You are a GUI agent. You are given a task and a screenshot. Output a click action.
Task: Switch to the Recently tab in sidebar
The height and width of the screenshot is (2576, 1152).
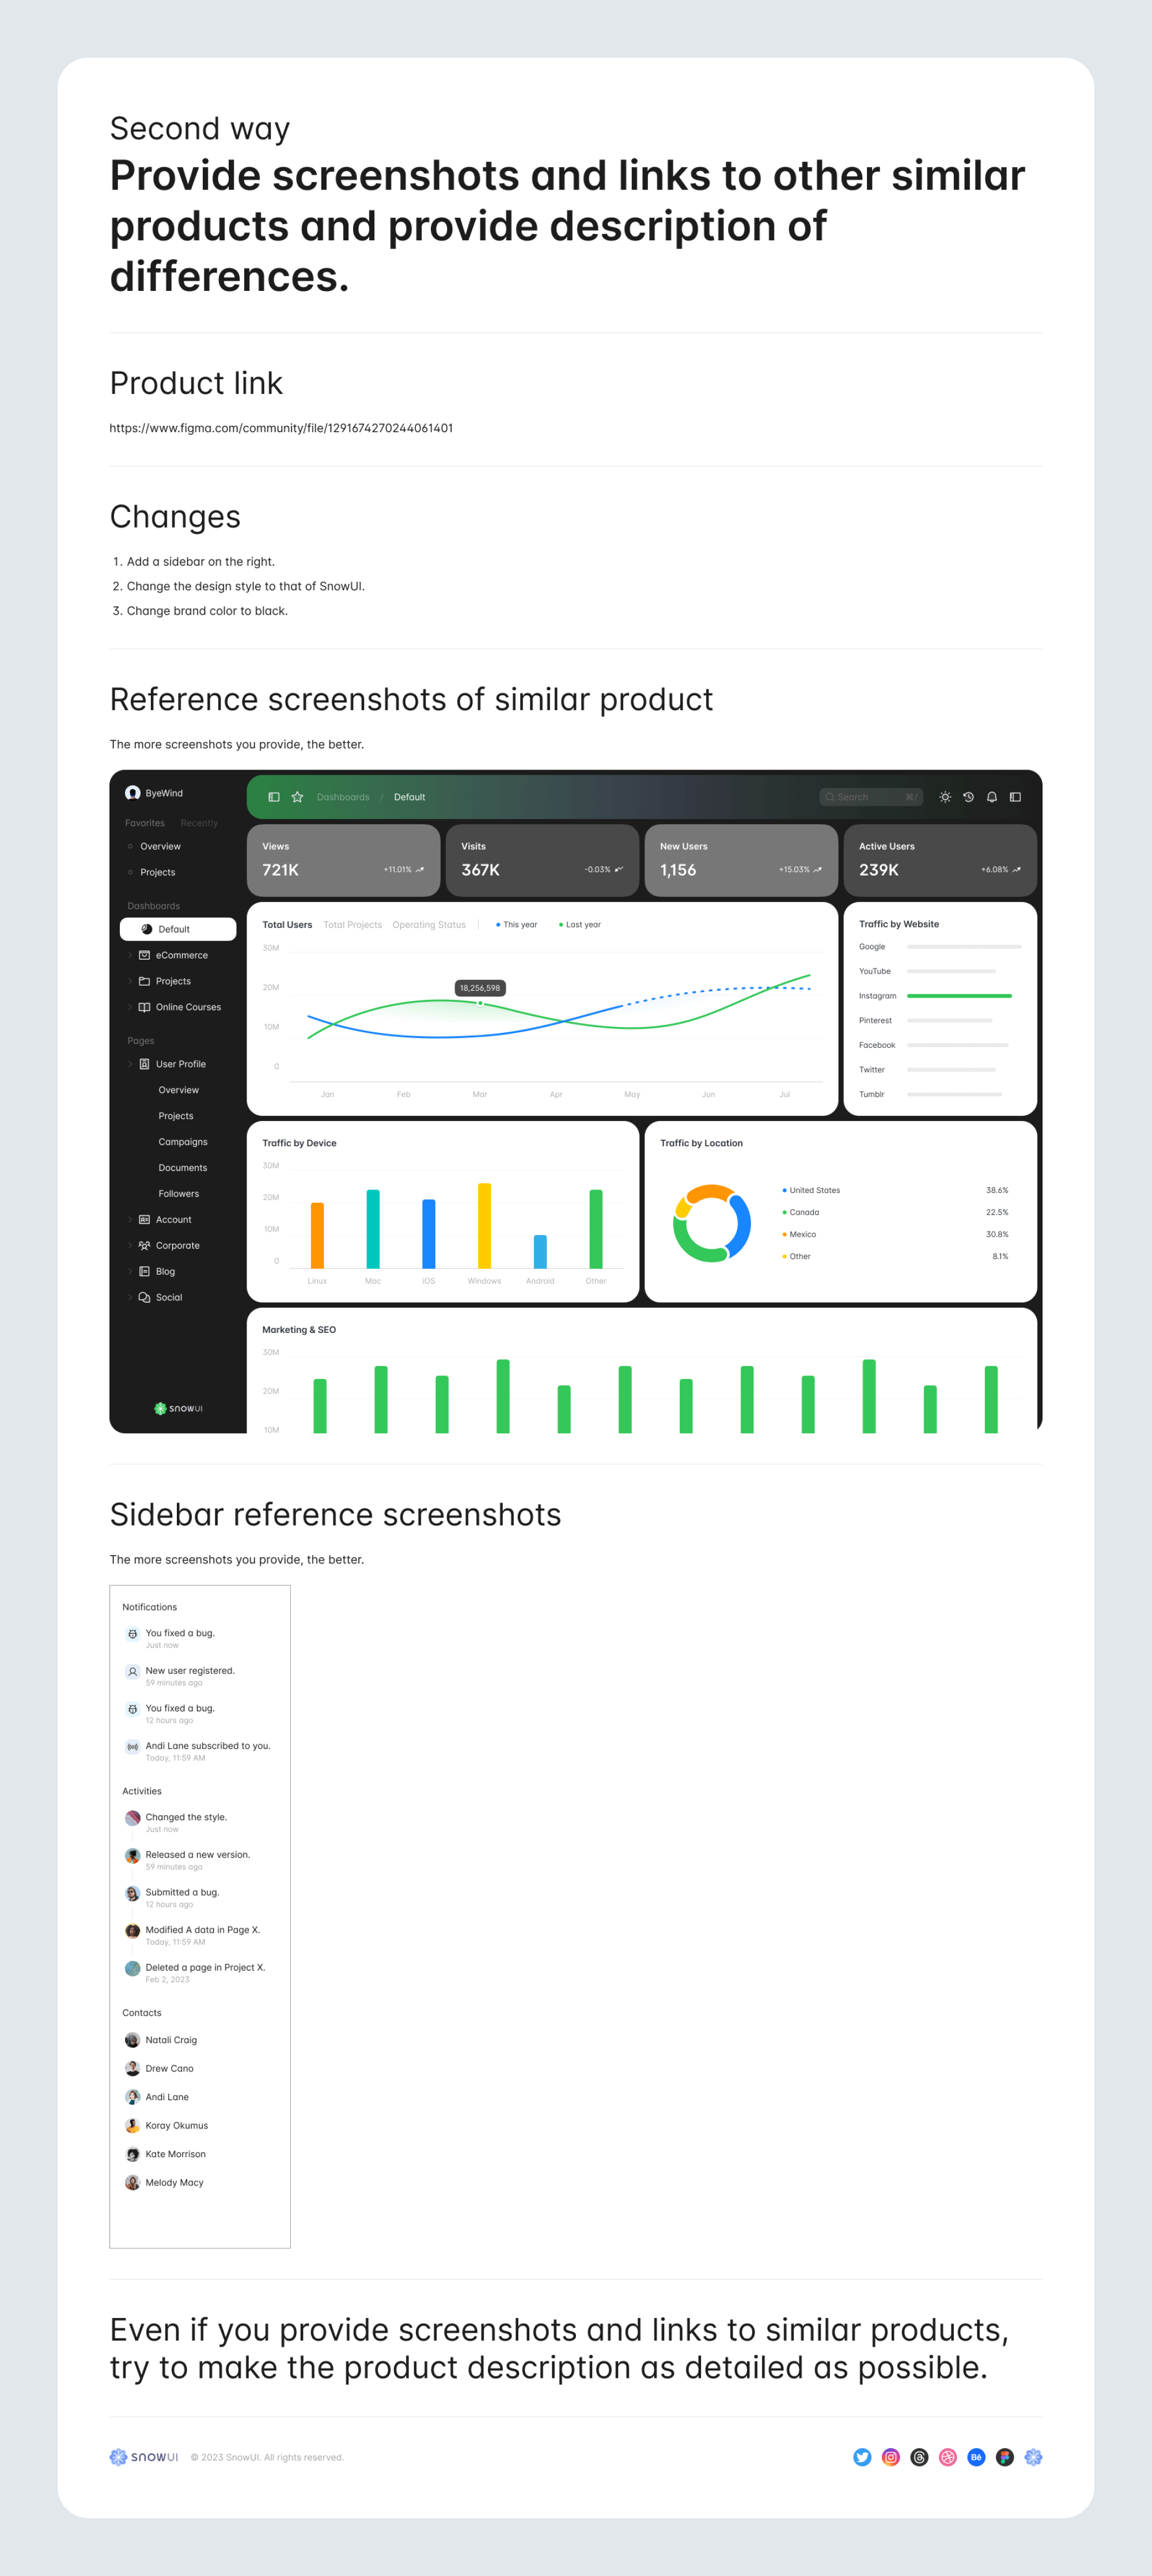[x=199, y=823]
